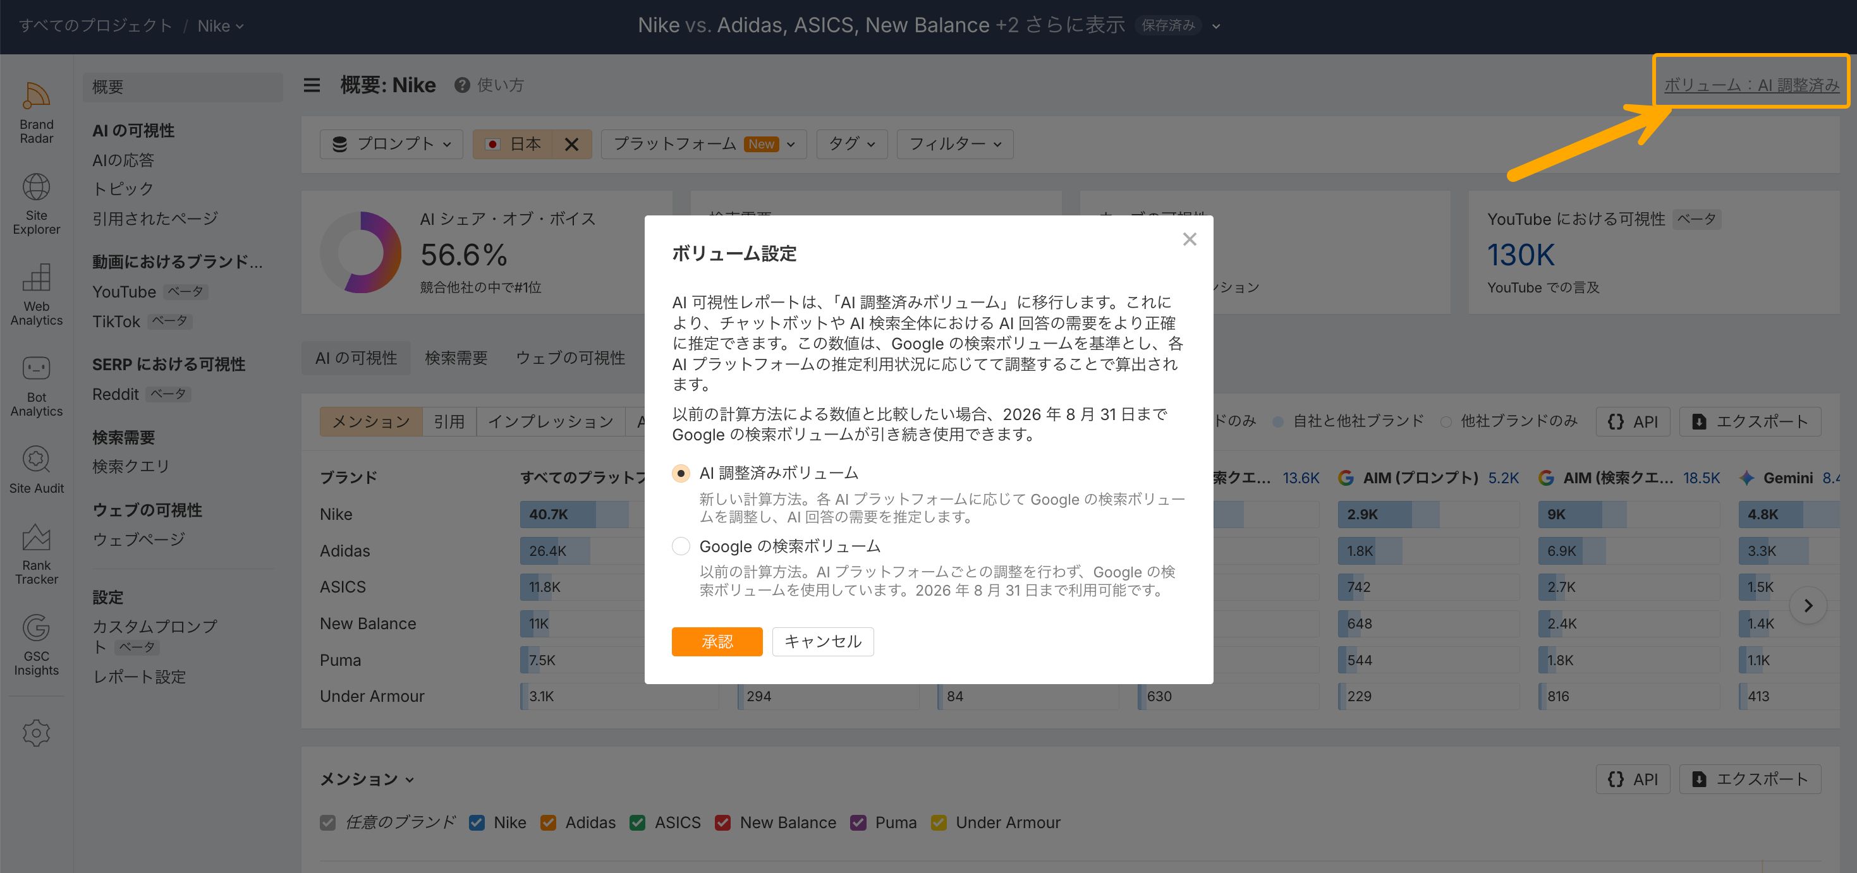
Task: Open 引用されたページ in the sidebar
Action: coord(155,219)
